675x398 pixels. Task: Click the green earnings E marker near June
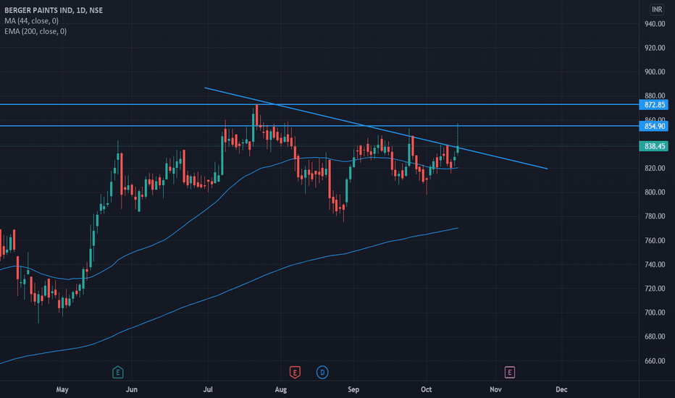point(118,372)
